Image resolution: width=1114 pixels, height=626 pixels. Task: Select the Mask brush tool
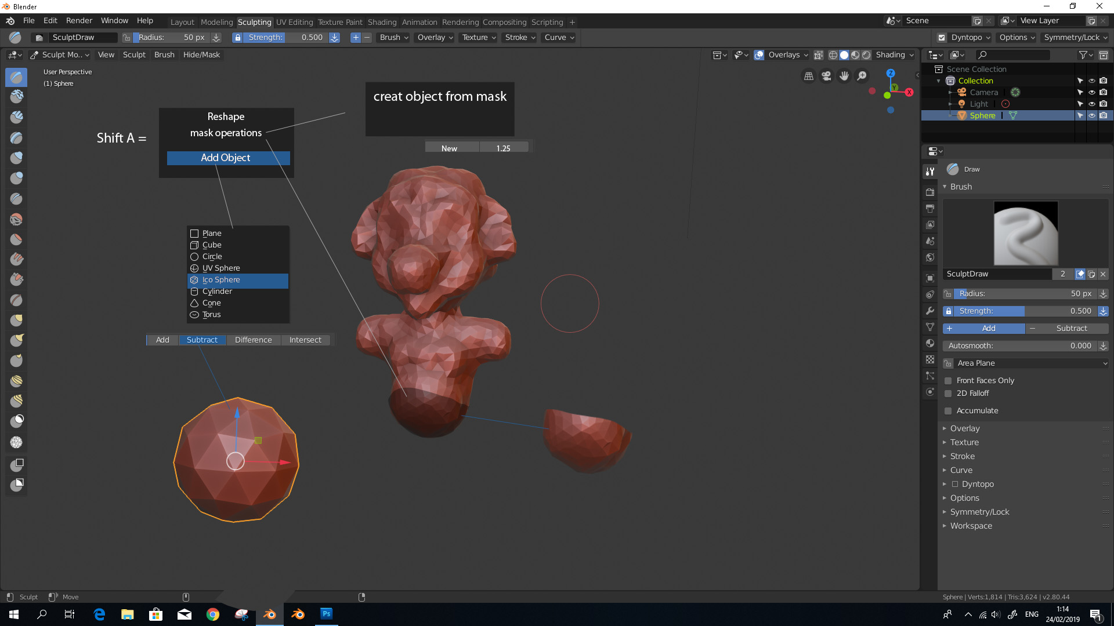click(x=16, y=420)
